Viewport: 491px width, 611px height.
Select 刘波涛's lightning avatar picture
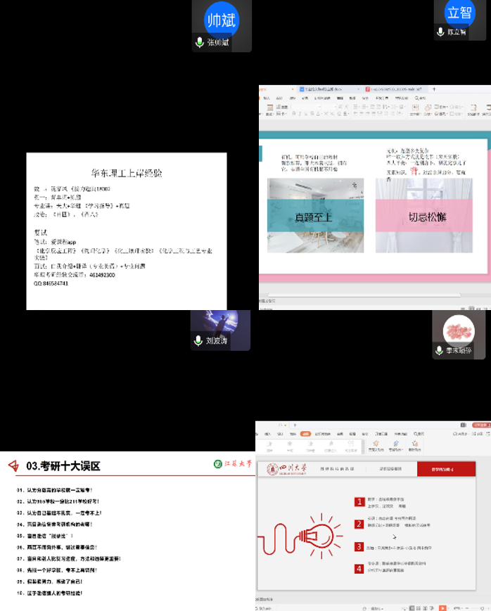(220, 323)
